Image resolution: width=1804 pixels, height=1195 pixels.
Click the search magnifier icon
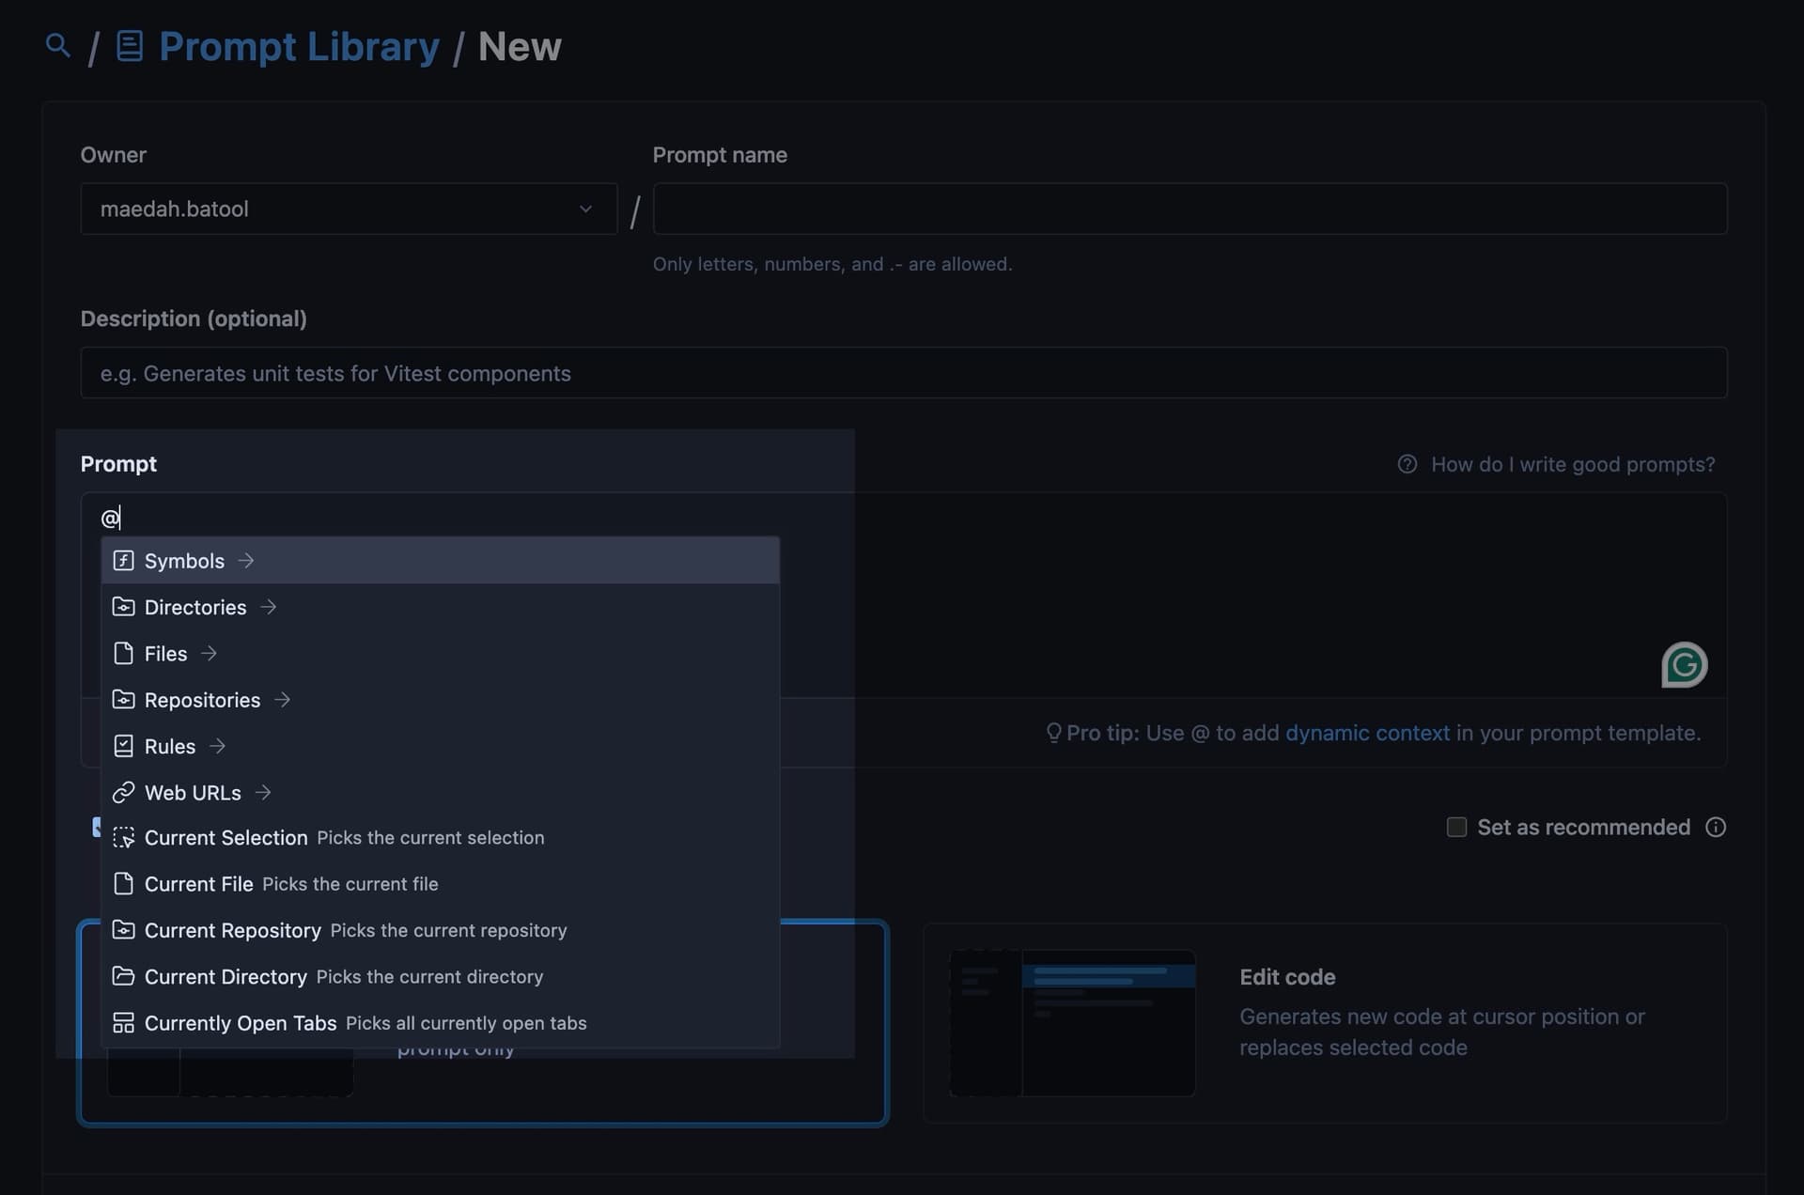57,45
